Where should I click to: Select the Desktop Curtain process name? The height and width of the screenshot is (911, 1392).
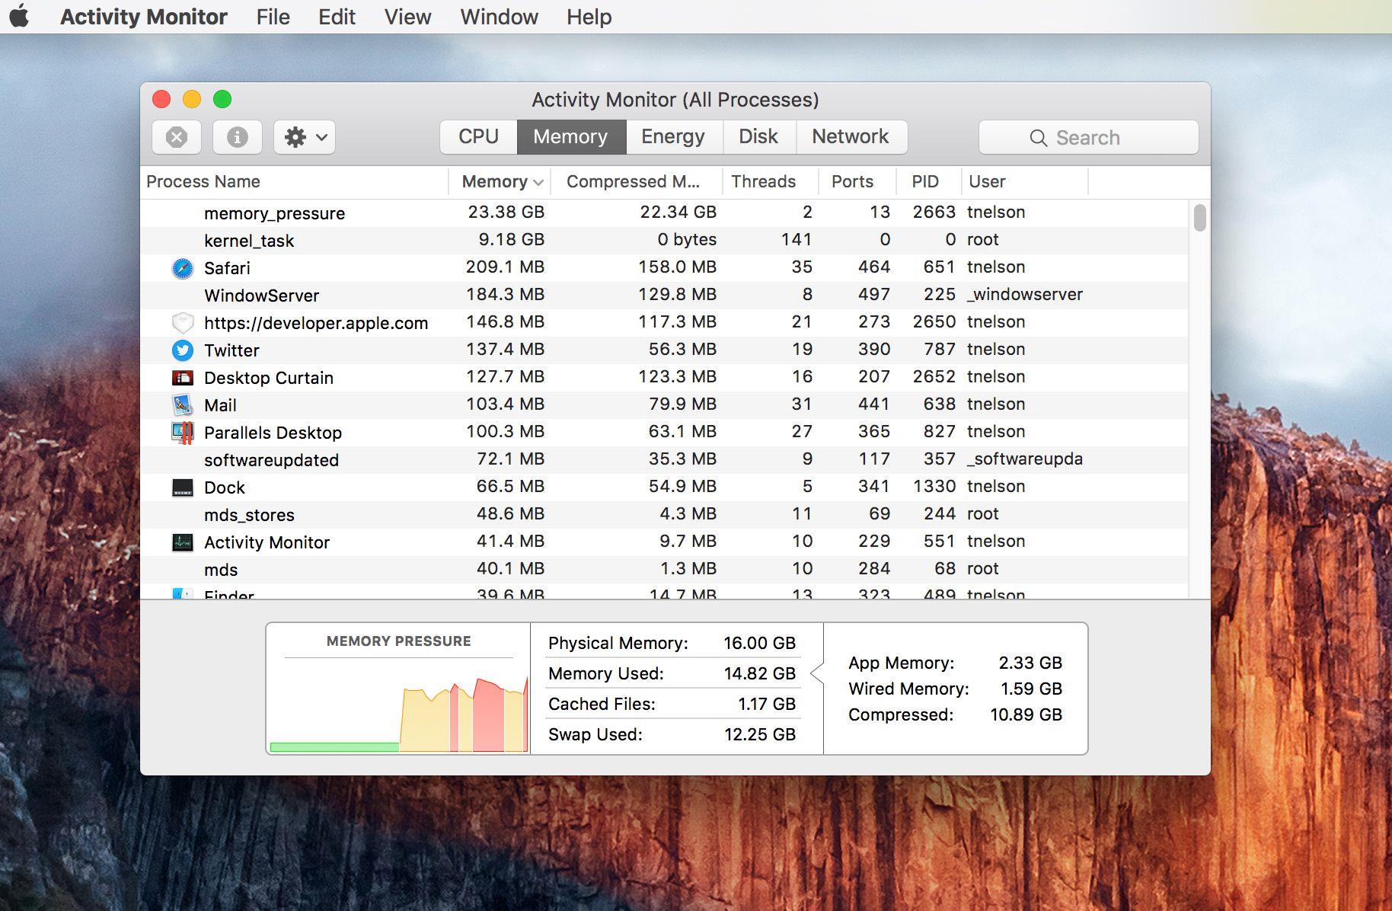[269, 378]
